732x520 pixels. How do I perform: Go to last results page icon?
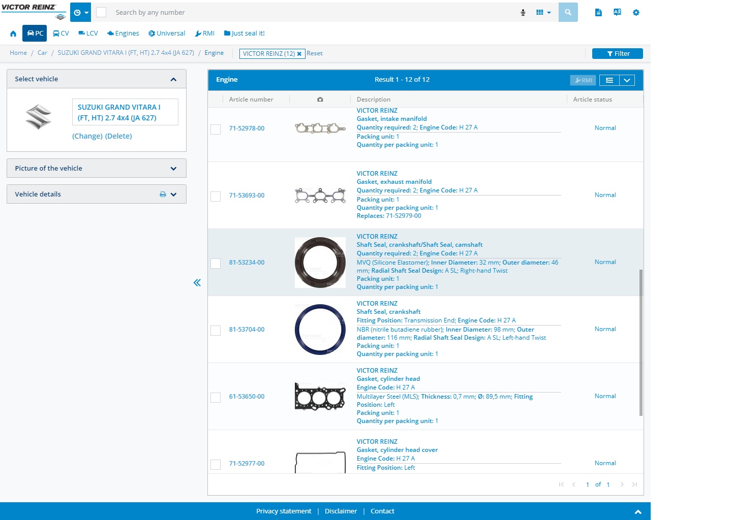pos(634,484)
